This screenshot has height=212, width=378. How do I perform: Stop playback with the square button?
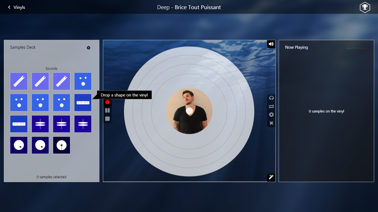107,119
